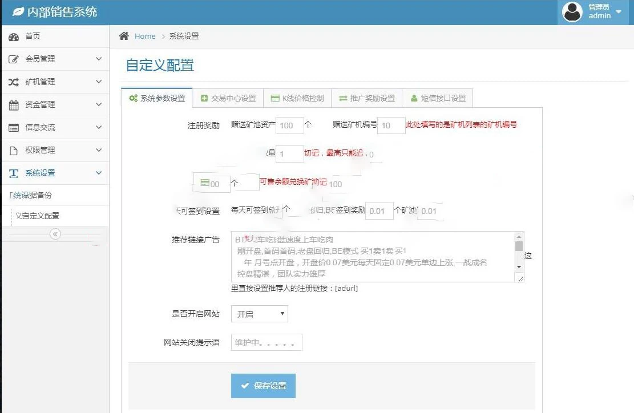
Task: Click the 矿机管理 arrows icon in sidebar
Action: click(x=15, y=82)
